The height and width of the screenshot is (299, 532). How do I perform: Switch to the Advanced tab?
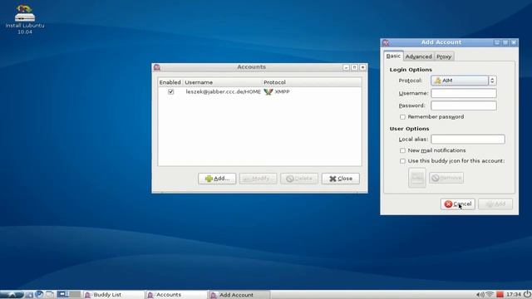pyautogui.click(x=419, y=56)
